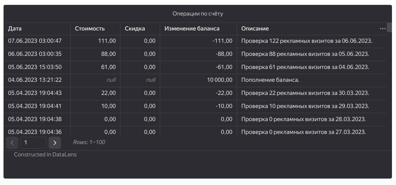Image resolution: width=396 pixels, height=185 pixels.
Task: Click the previous page arrow
Action: (x=12, y=142)
